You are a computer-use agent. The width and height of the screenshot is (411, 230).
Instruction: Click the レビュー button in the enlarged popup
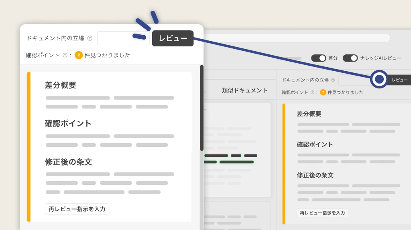click(x=173, y=38)
